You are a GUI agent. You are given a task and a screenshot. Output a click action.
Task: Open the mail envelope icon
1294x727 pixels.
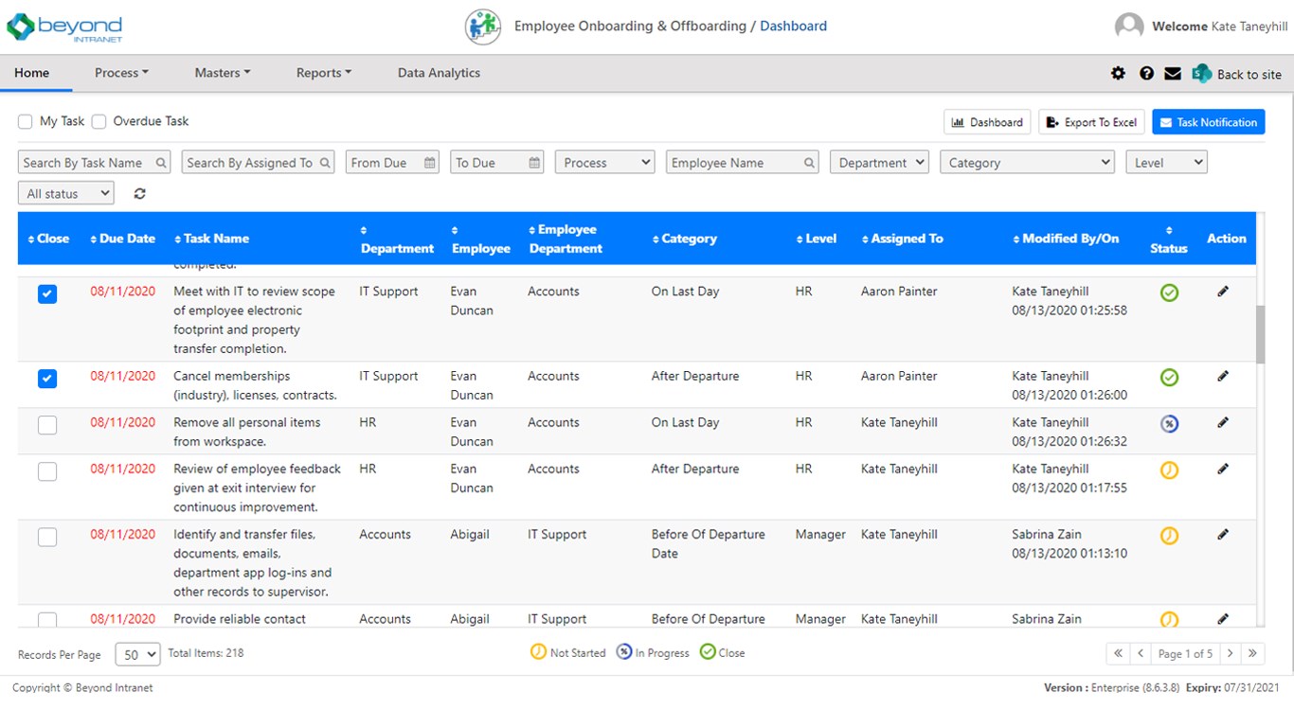coord(1173,73)
